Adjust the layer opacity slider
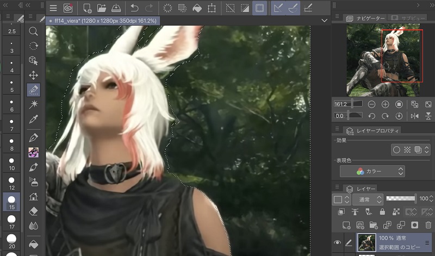The width and height of the screenshot is (435, 256). click(x=401, y=198)
